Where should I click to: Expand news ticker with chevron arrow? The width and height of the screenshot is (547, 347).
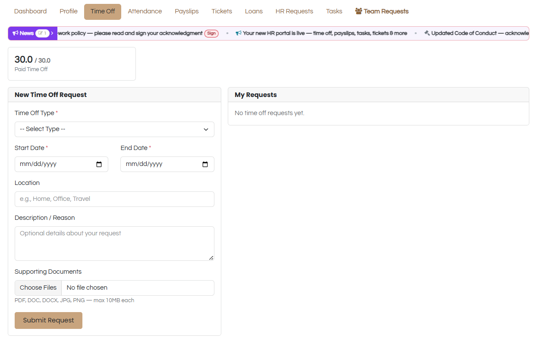[x=52, y=33]
